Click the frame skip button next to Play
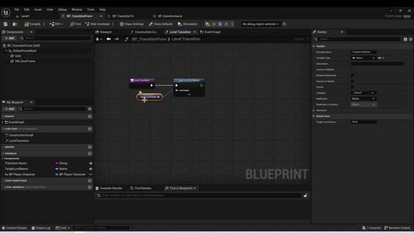The height and width of the screenshot is (233, 414). pos(214,24)
